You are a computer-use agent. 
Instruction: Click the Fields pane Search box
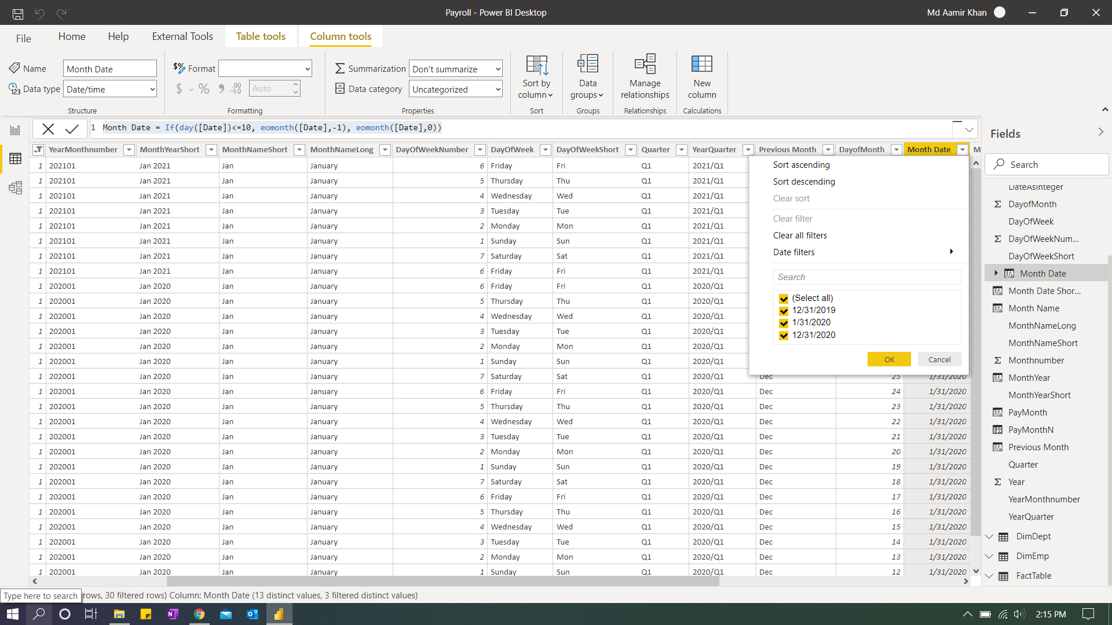click(1046, 164)
